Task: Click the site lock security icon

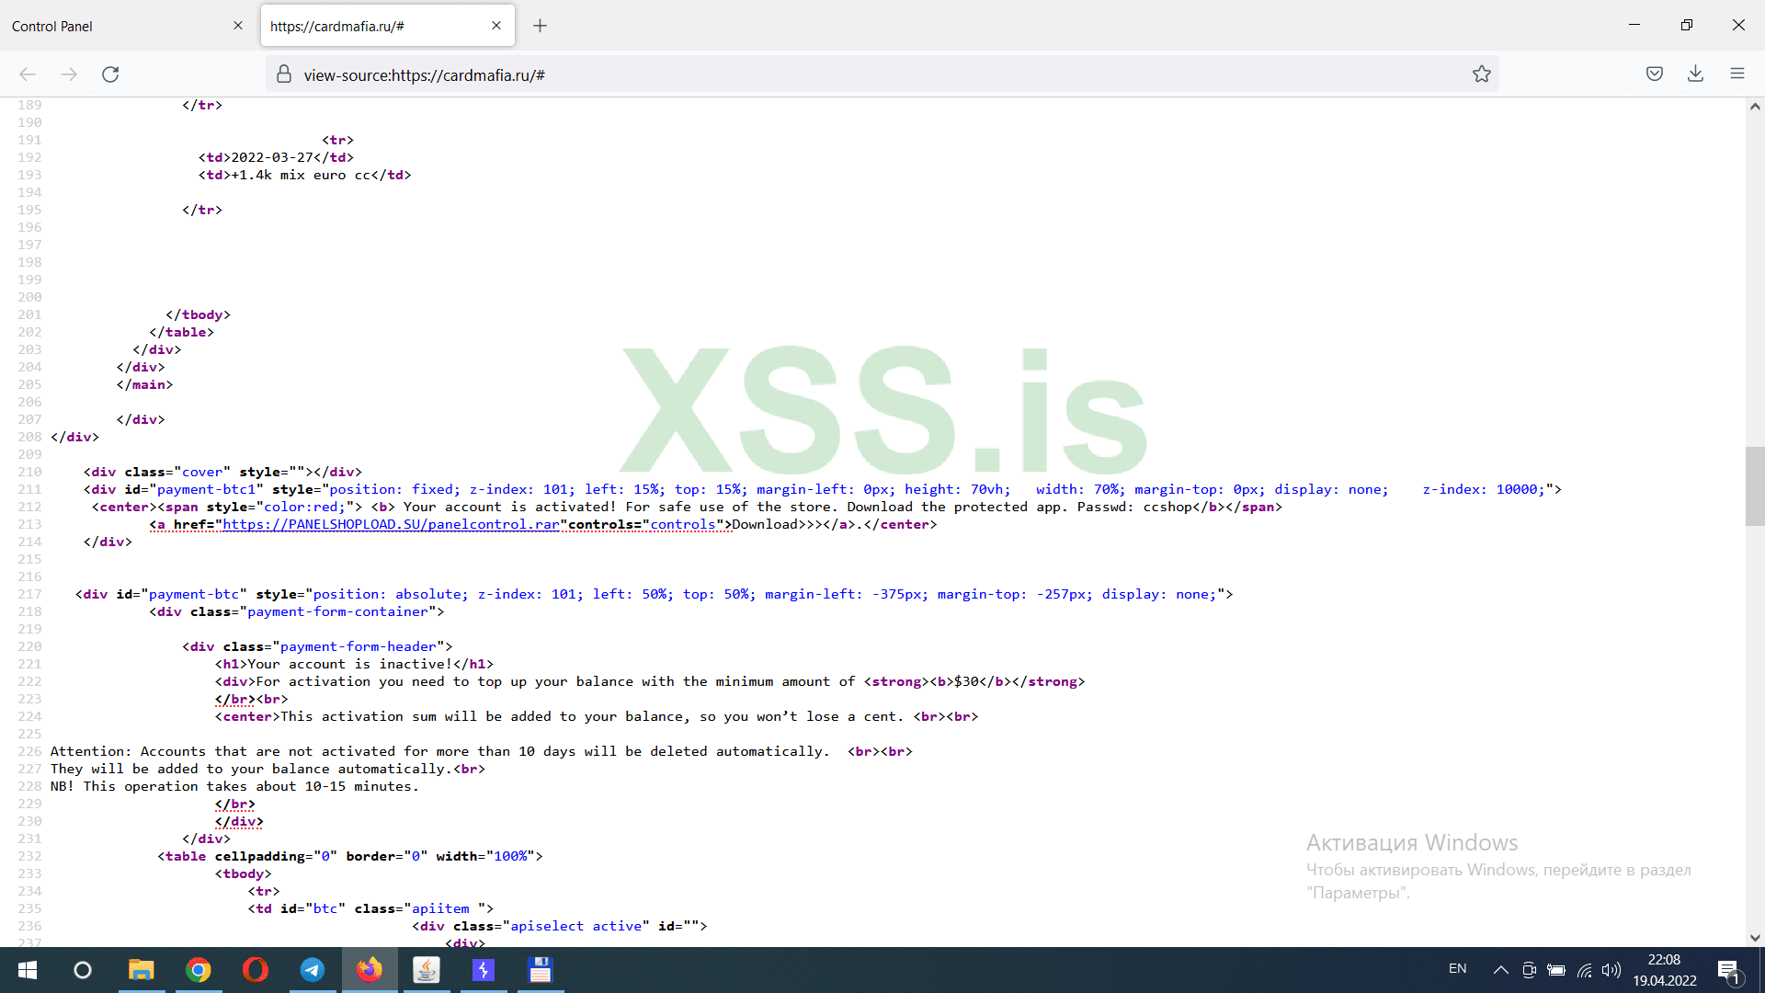Action: coord(284,74)
